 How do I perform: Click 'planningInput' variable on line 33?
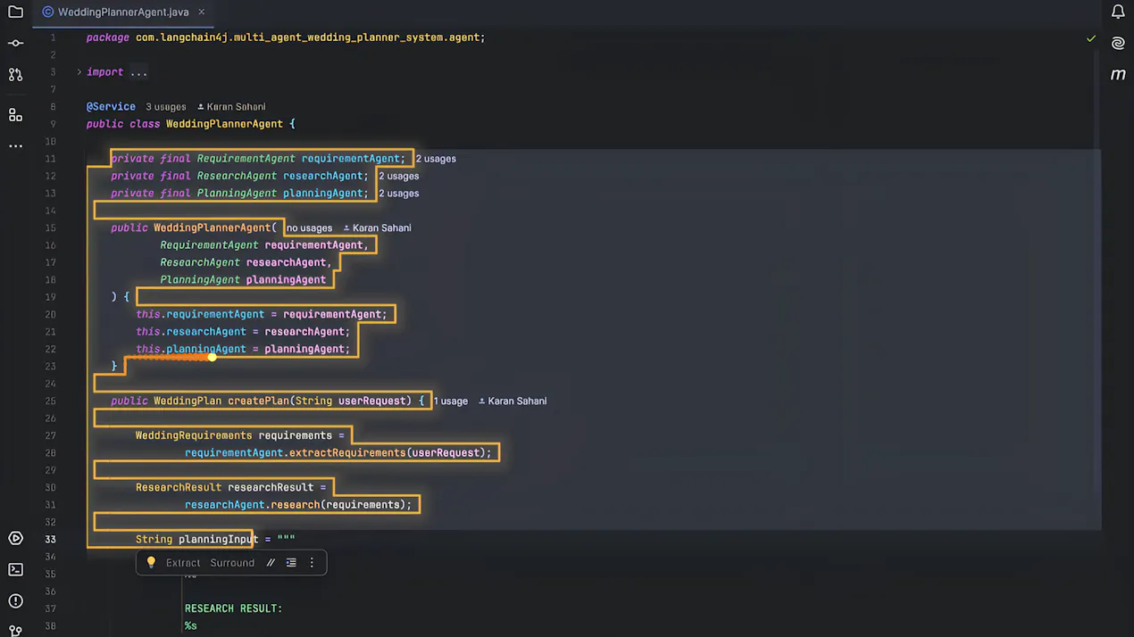click(x=218, y=540)
